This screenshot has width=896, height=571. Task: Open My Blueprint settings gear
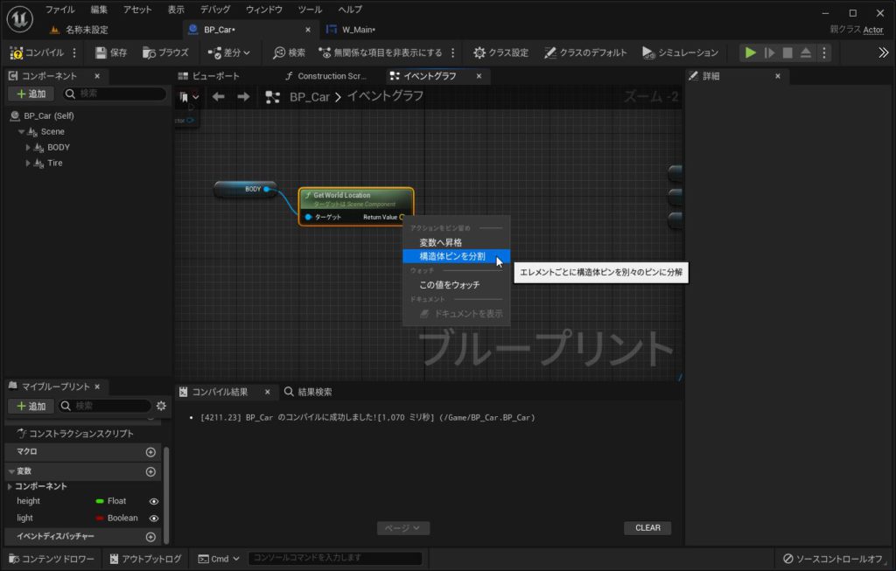161,406
